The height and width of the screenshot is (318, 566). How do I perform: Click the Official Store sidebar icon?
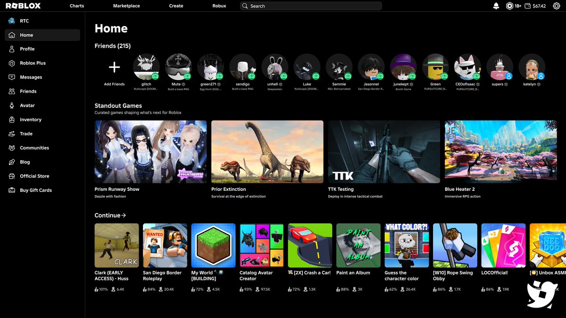click(12, 176)
